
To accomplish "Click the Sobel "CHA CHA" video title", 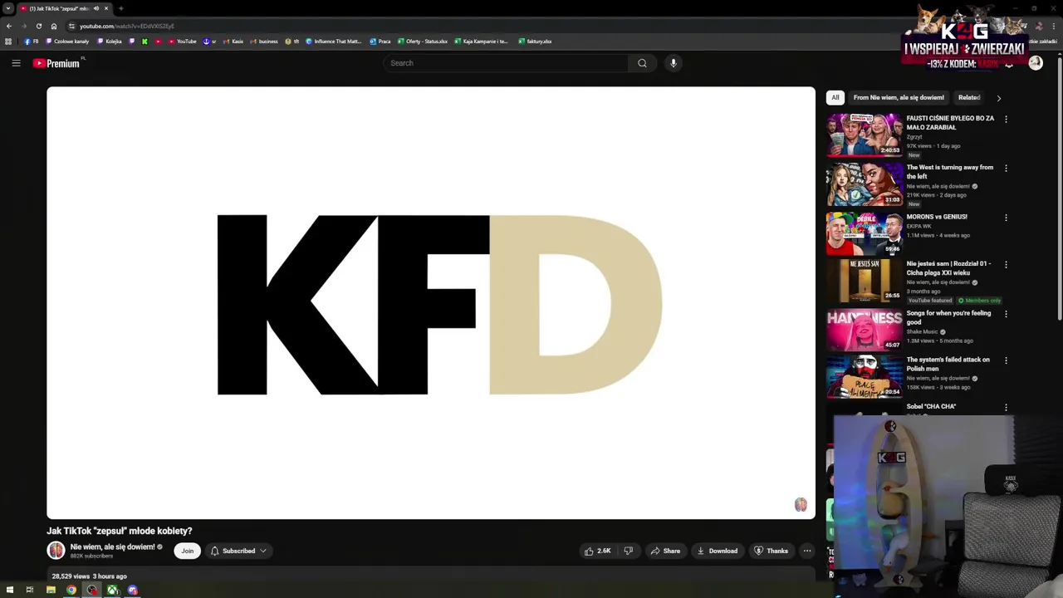I will tap(931, 407).
